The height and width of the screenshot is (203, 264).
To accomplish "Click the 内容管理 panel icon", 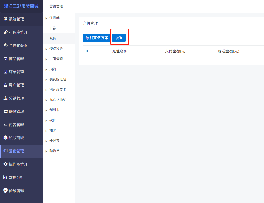I will tap(5, 125).
